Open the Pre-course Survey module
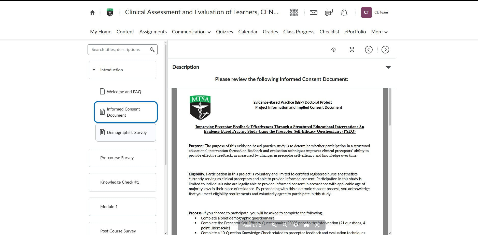 pos(122,158)
